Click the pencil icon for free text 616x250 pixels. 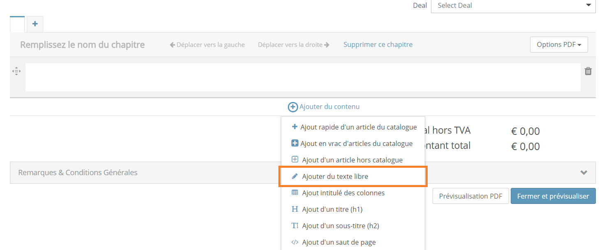[x=294, y=176]
